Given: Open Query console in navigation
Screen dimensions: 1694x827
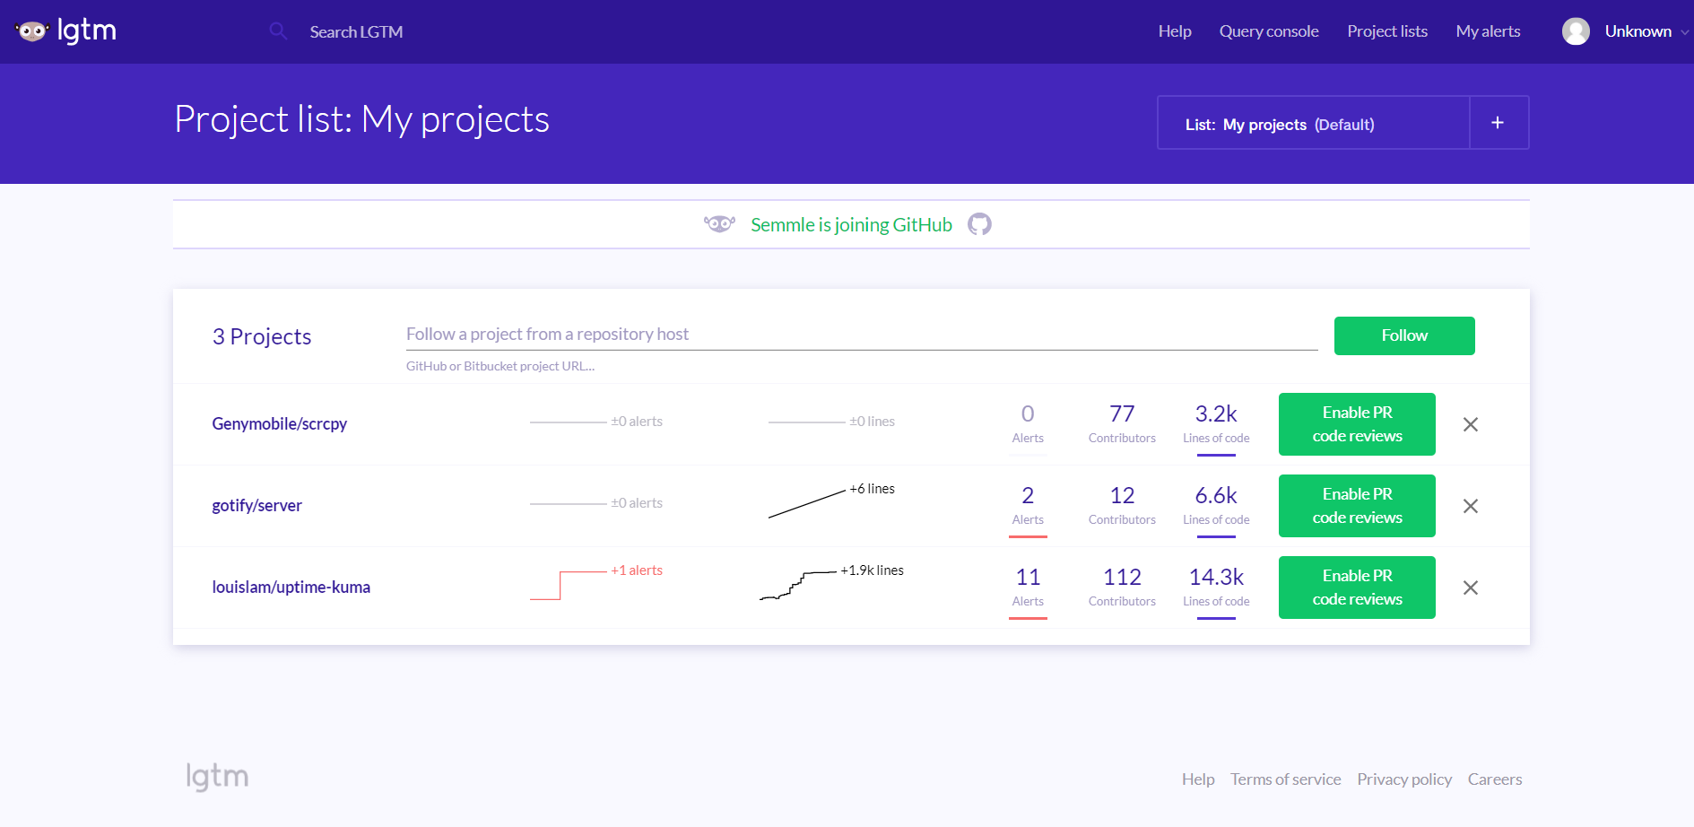Looking at the screenshot, I should (x=1269, y=31).
